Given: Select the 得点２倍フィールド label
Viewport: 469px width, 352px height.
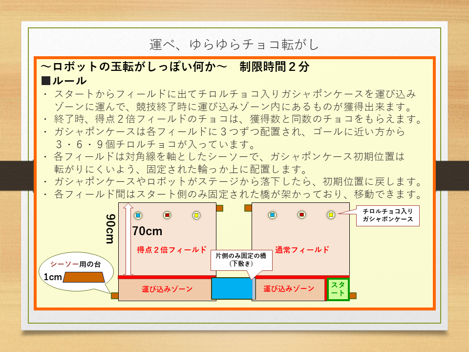Looking at the screenshot, I should click(171, 250).
